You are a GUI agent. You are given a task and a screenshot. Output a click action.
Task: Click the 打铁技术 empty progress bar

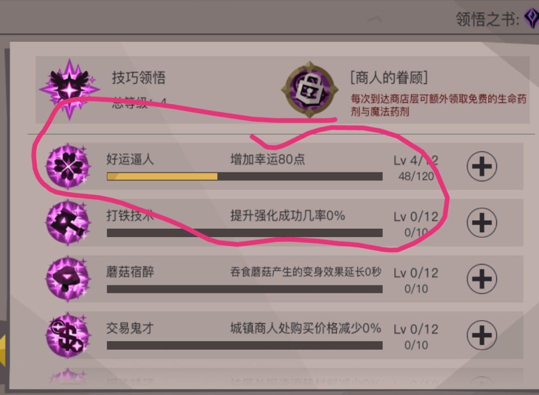point(245,233)
